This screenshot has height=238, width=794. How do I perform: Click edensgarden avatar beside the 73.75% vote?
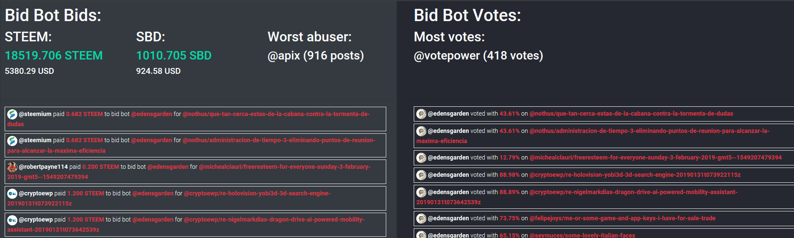(421, 218)
